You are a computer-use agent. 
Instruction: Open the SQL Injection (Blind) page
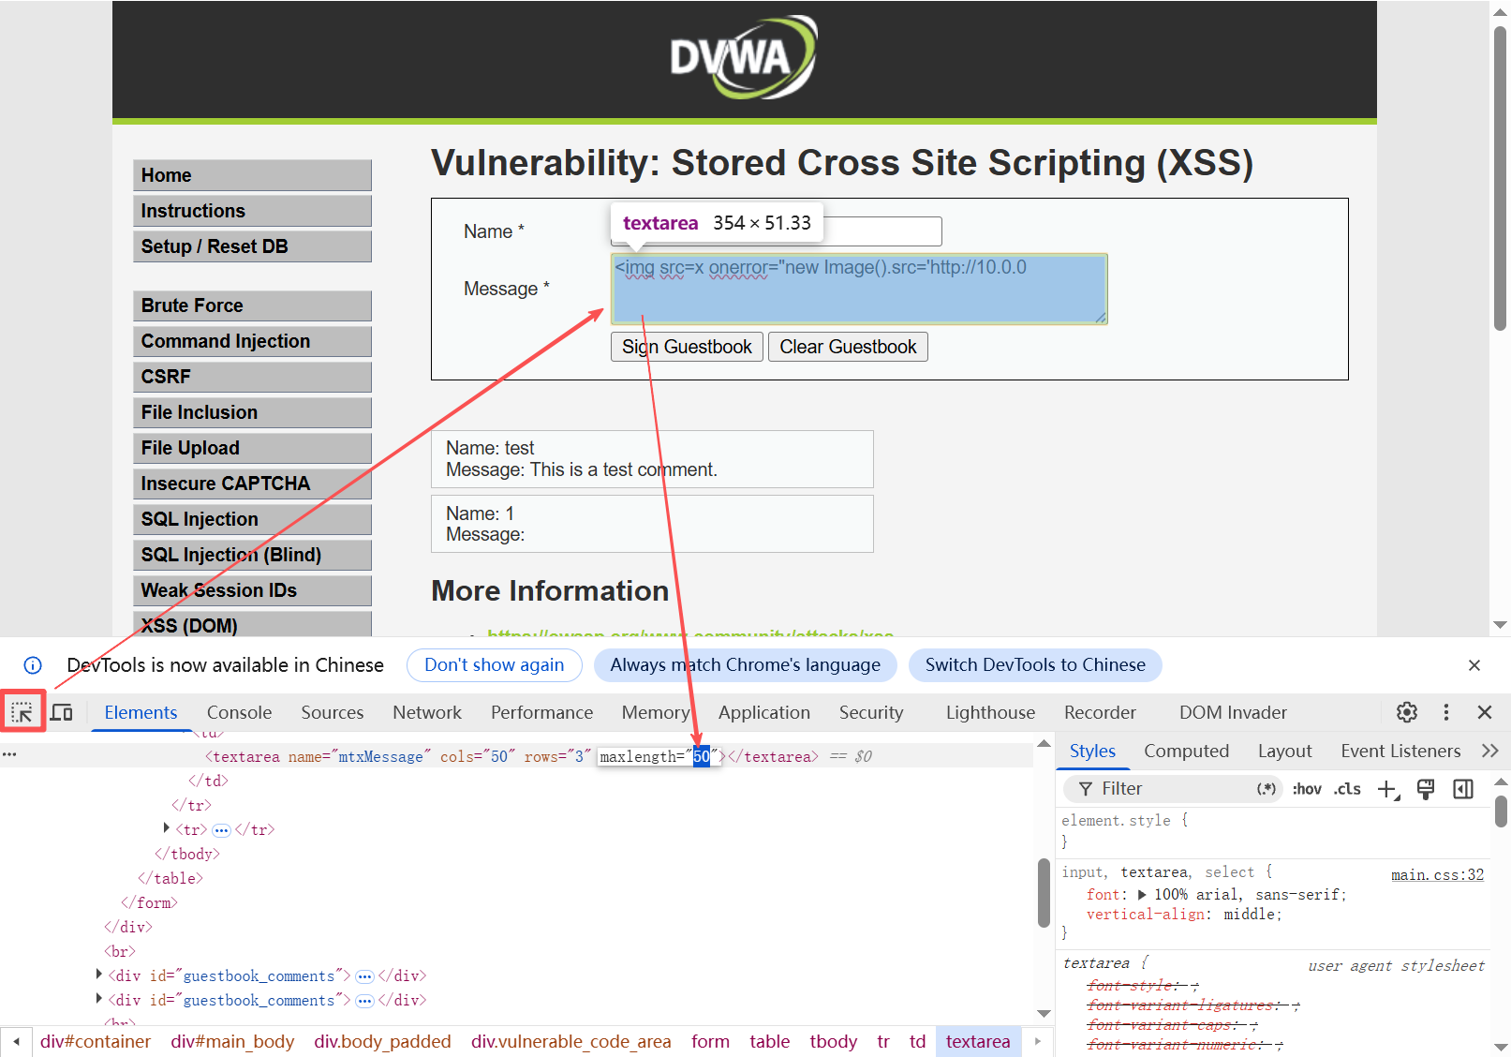pos(252,555)
